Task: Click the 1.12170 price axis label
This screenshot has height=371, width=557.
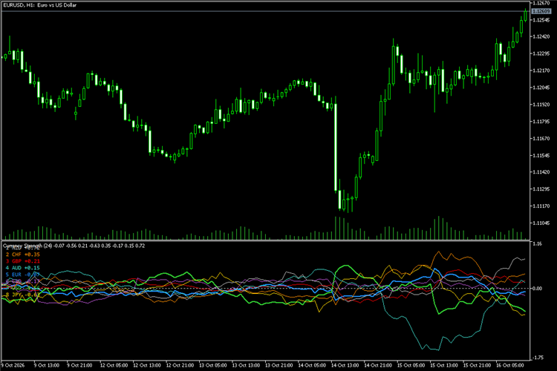Action: 541,70
